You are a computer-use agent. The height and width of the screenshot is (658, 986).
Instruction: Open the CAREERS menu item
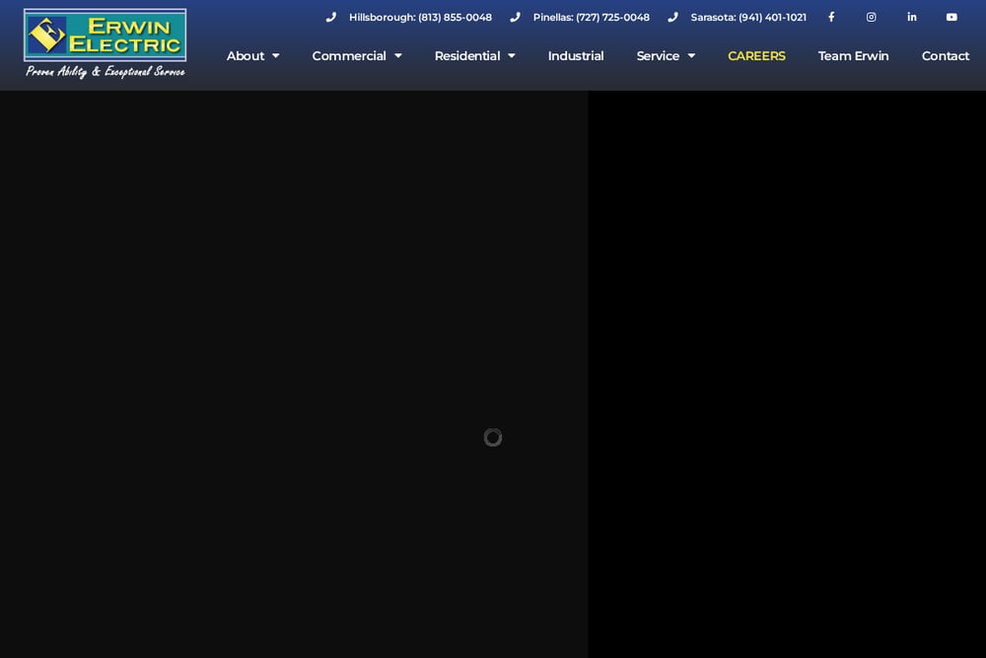tap(756, 56)
